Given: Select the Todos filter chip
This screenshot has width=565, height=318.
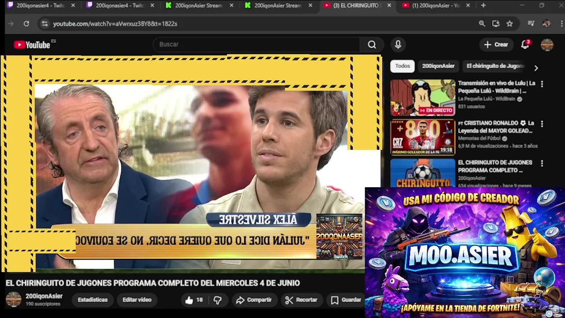Looking at the screenshot, I should coord(403,66).
